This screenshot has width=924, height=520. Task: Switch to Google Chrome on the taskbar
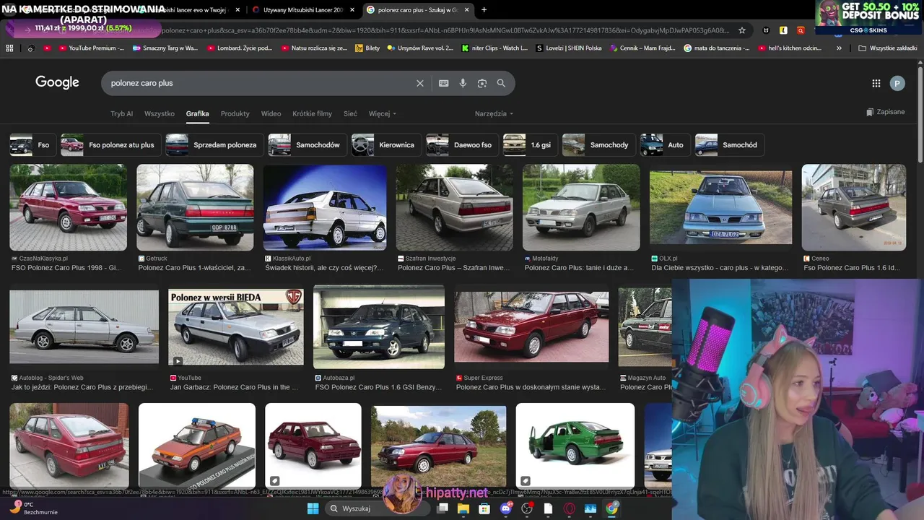point(612,508)
